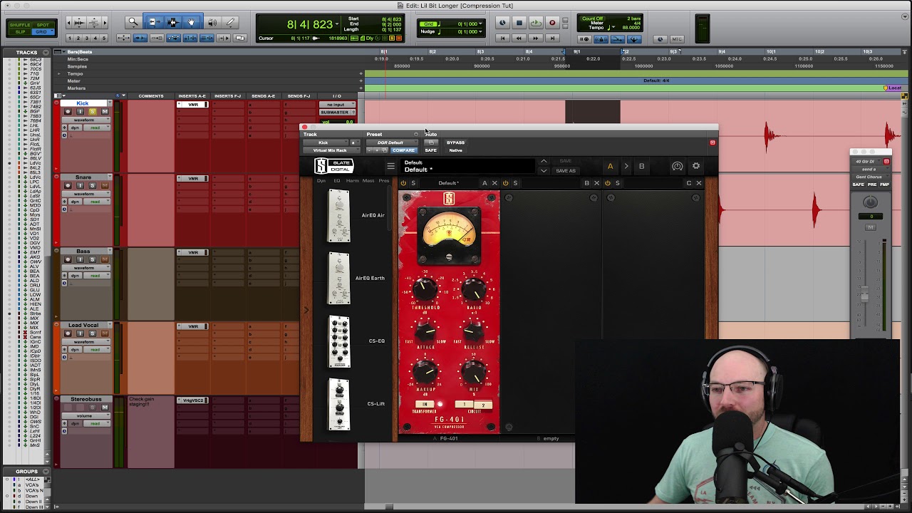Image resolution: width=912 pixels, height=513 pixels.
Task: Select the Trim tool
Action: [153, 23]
